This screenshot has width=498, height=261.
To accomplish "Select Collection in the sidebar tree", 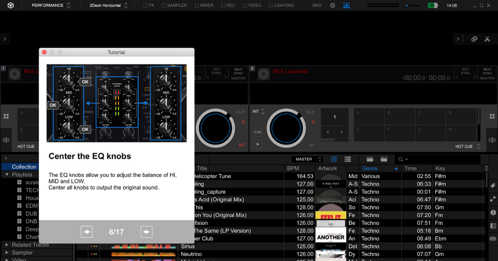I will tap(24, 167).
